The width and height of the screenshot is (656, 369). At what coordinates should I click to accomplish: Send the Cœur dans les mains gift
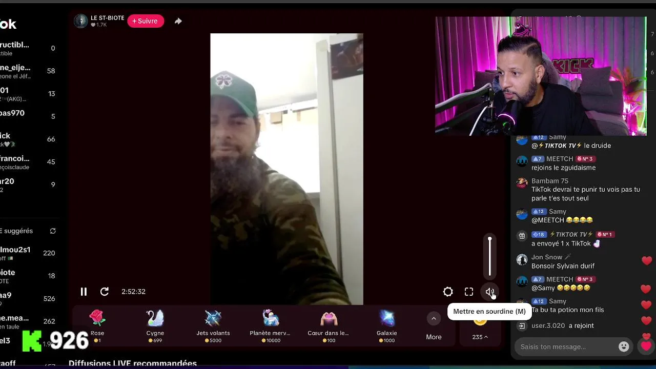tap(329, 325)
